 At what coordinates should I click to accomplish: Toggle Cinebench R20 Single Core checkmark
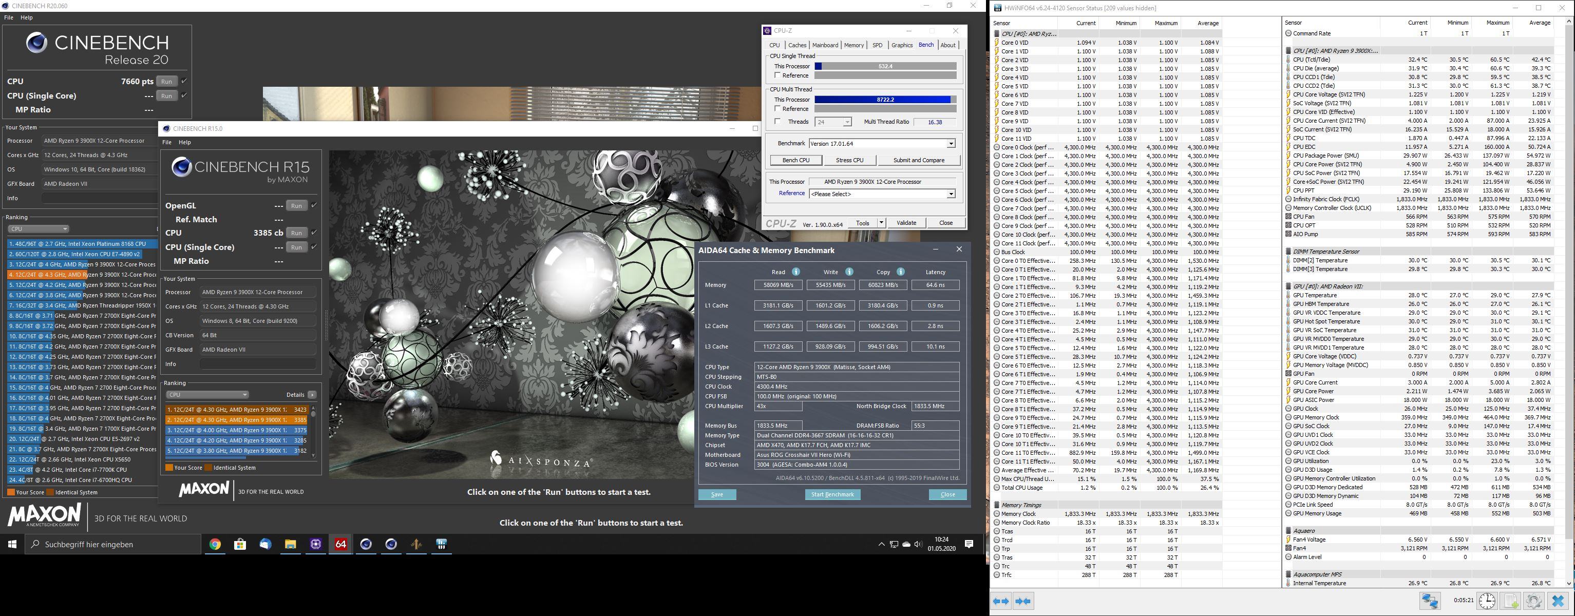tap(184, 95)
